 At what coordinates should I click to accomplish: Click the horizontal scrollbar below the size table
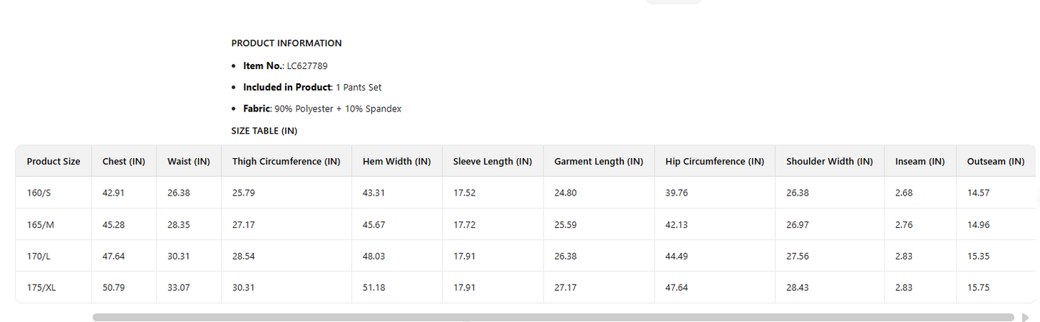coord(553,317)
